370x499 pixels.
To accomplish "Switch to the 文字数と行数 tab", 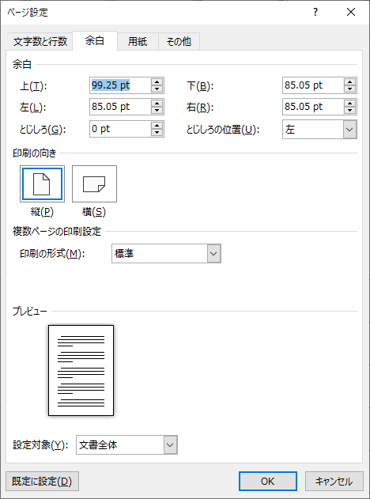I will (x=40, y=41).
